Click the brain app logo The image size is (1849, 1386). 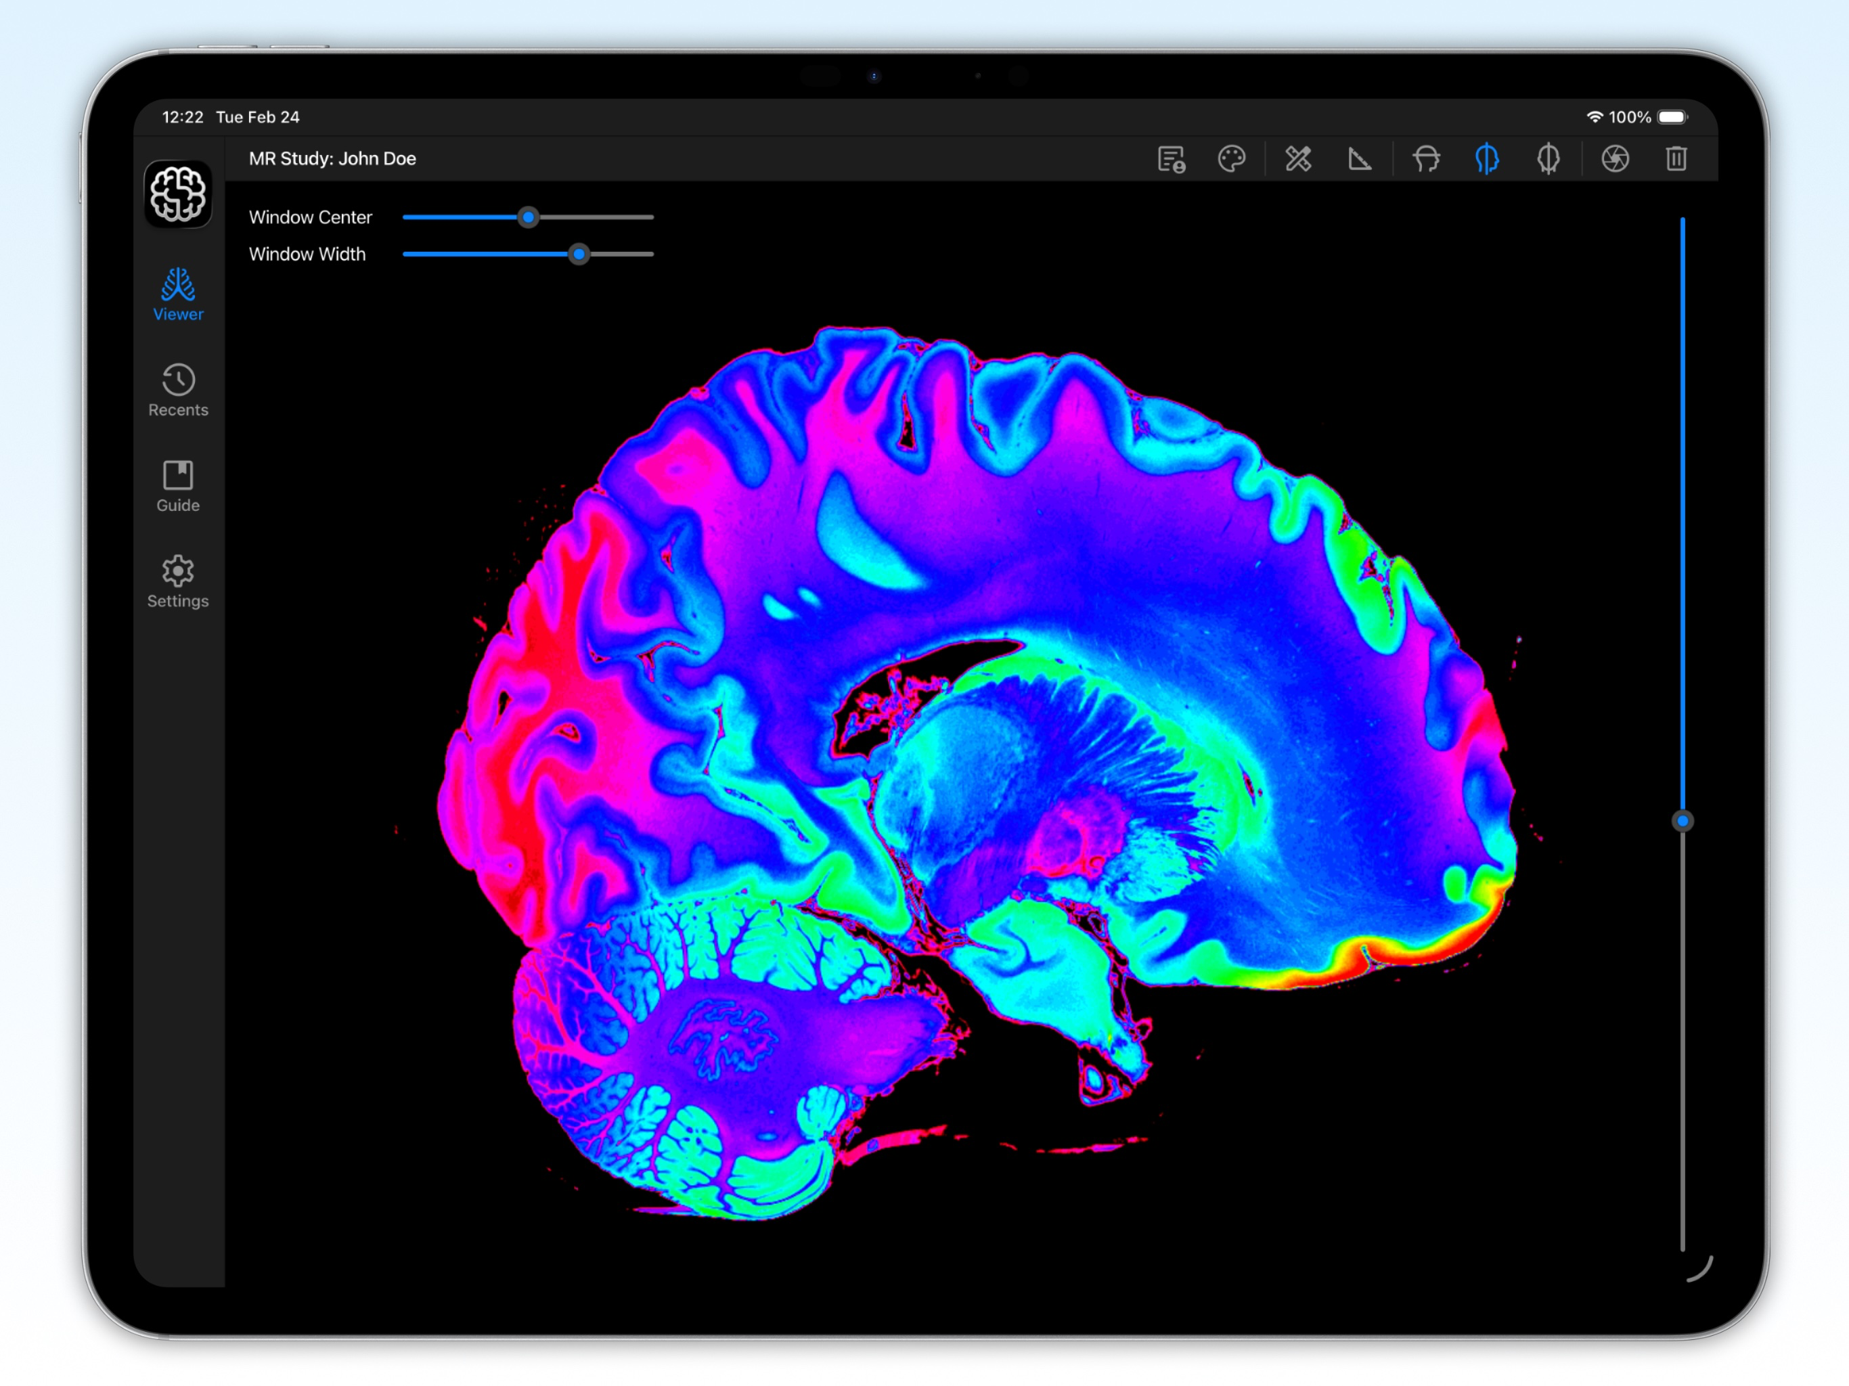tap(178, 194)
